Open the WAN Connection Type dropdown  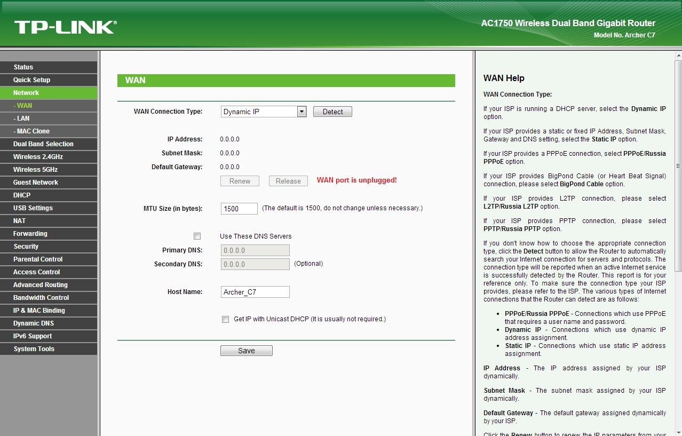tap(264, 112)
